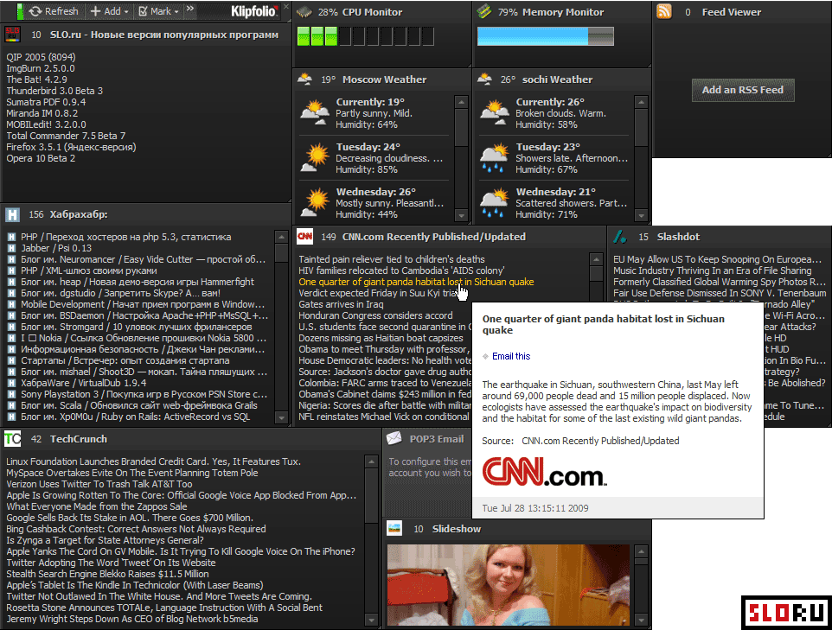
Task: Click the sochi Weather header icon
Action: point(484,80)
